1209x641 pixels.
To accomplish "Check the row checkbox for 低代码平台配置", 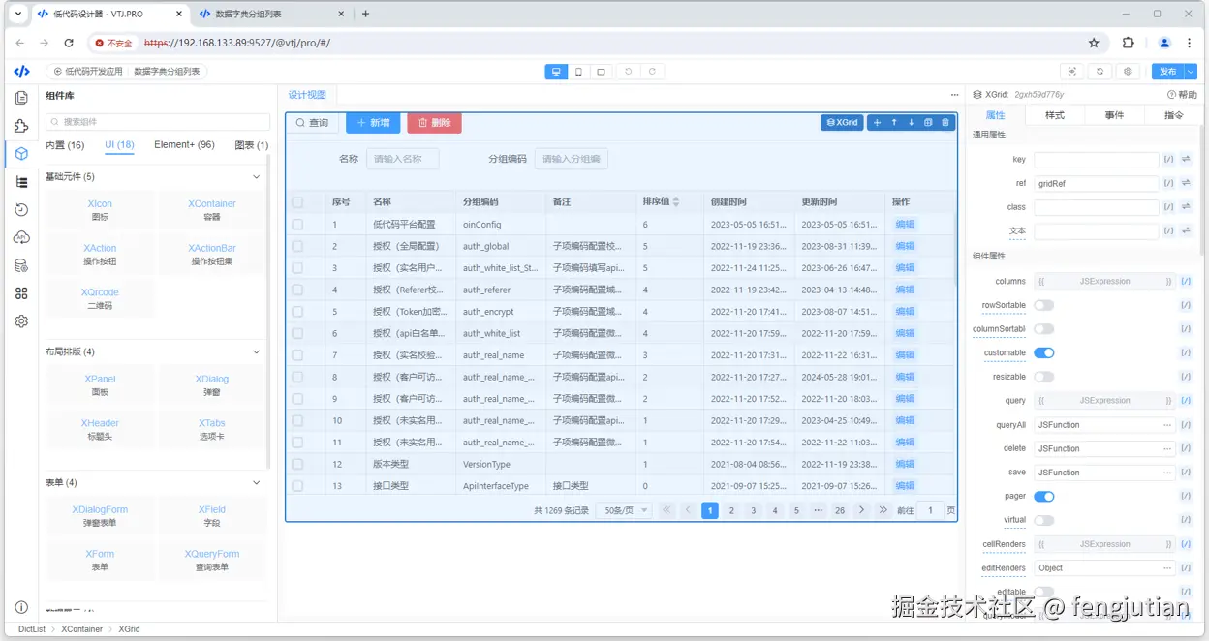I will (297, 225).
